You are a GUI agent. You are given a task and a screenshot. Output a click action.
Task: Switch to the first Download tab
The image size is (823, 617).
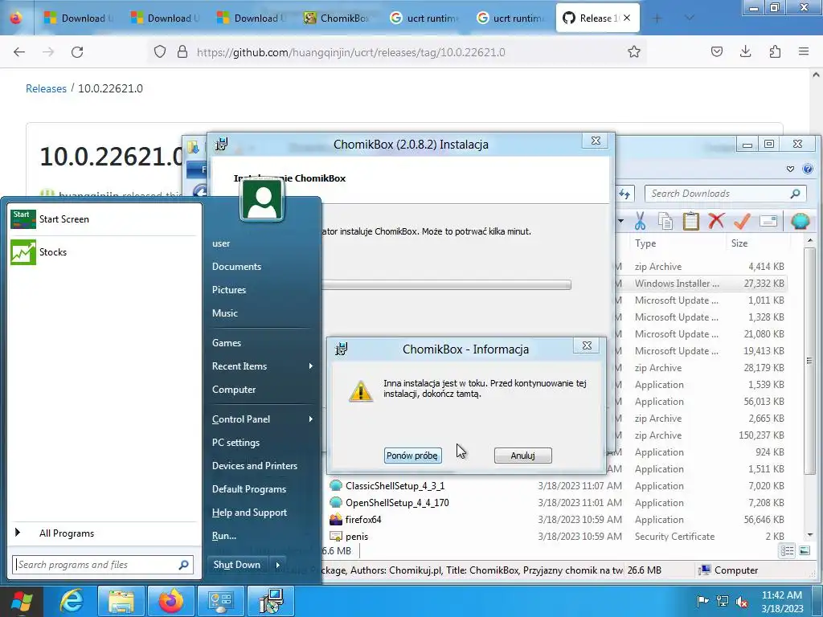coord(78,18)
